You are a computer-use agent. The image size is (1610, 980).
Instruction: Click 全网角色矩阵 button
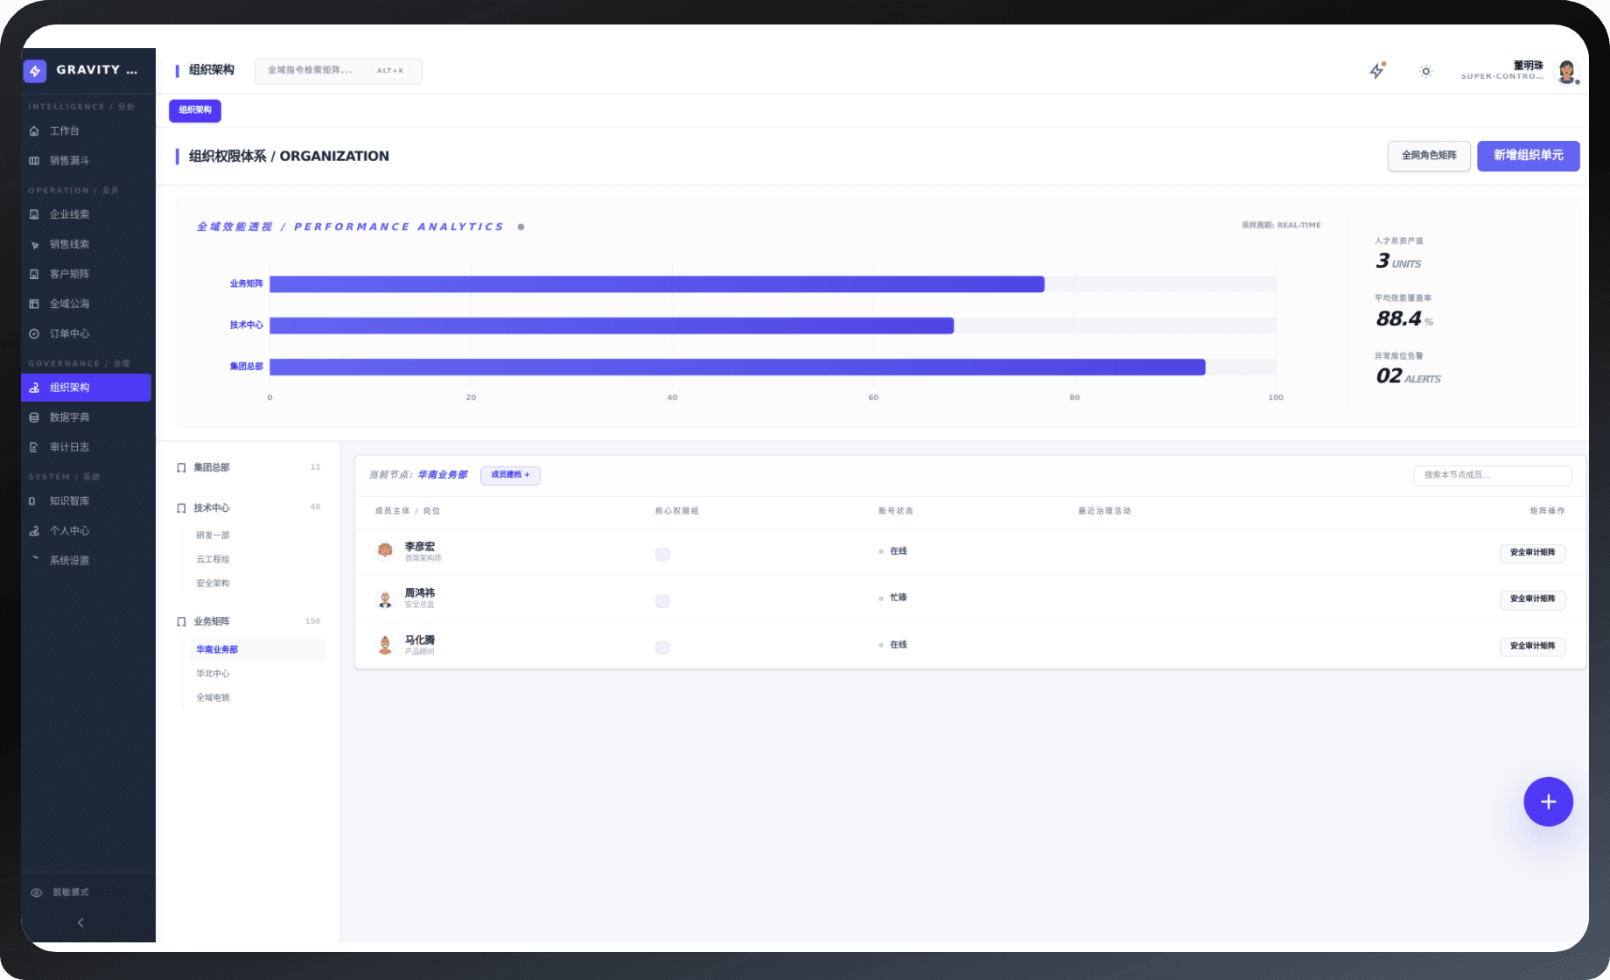[x=1429, y=156]
